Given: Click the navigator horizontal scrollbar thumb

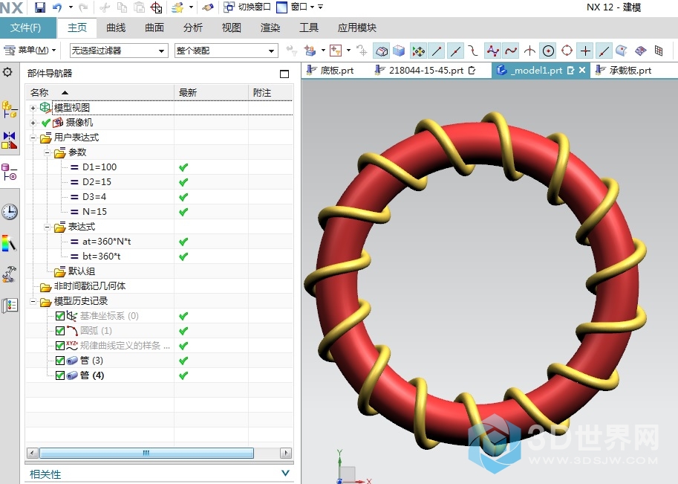Looking at the screenshot, I should coord(146,453).
